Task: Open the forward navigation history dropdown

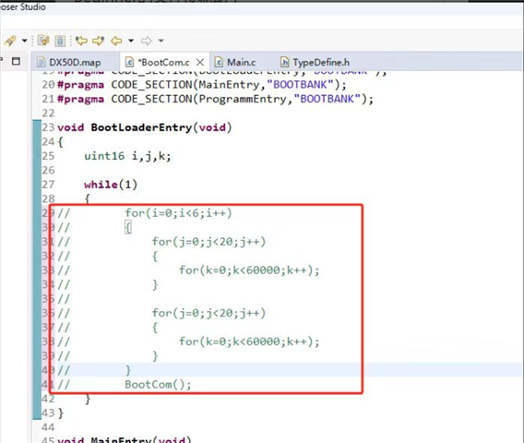Action: (x=161, y=41)
